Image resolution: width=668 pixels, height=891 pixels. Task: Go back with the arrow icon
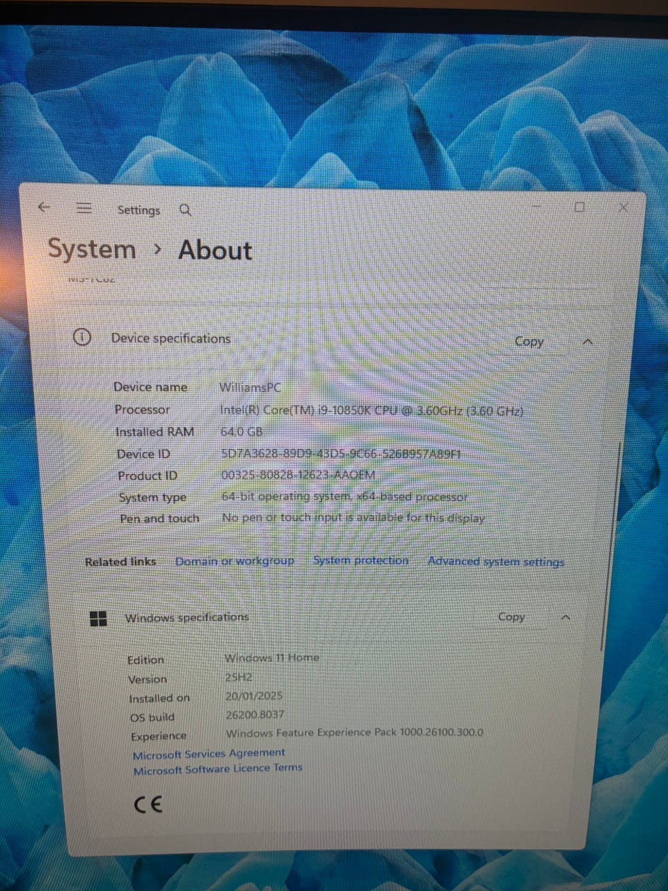(44, 207)
